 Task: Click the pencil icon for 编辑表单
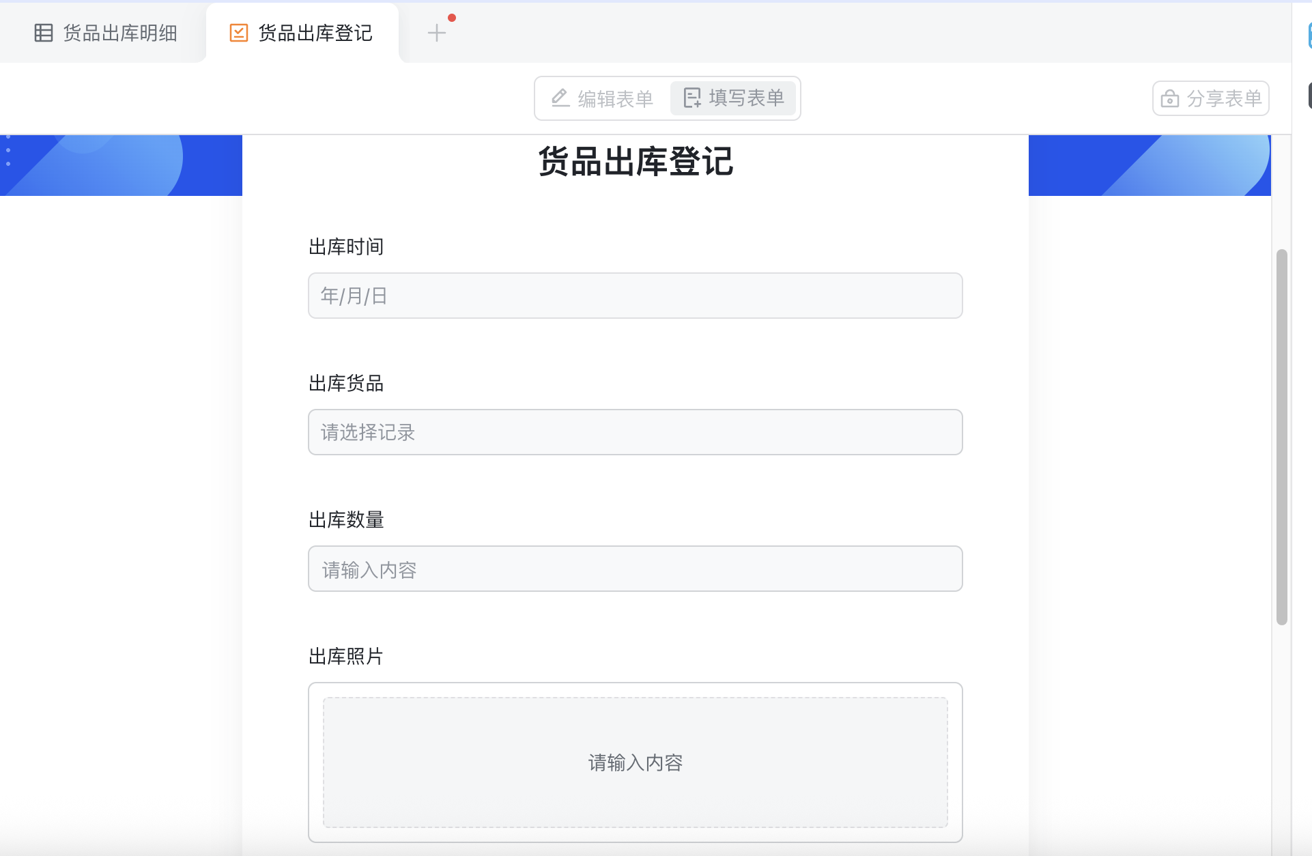(x=560, y=98)
